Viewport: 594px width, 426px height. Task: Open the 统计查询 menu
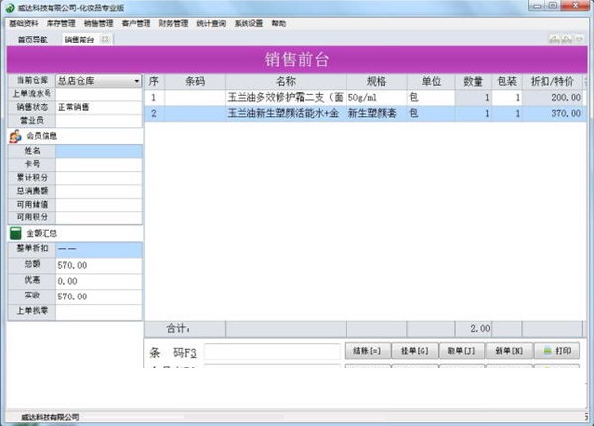click(211, 23)
